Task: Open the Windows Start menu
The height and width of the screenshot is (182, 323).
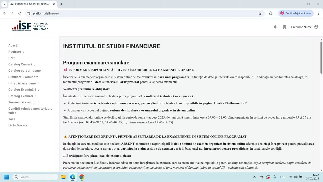Action: pos(7,177)
